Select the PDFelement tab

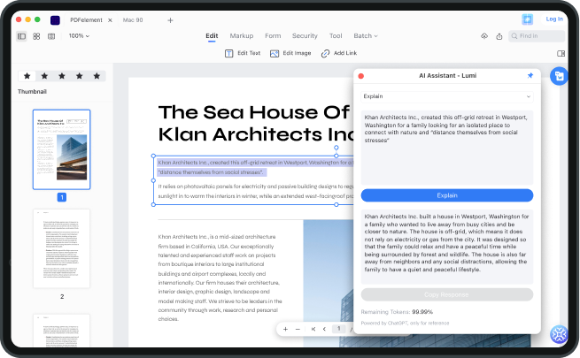coord(86,20)
